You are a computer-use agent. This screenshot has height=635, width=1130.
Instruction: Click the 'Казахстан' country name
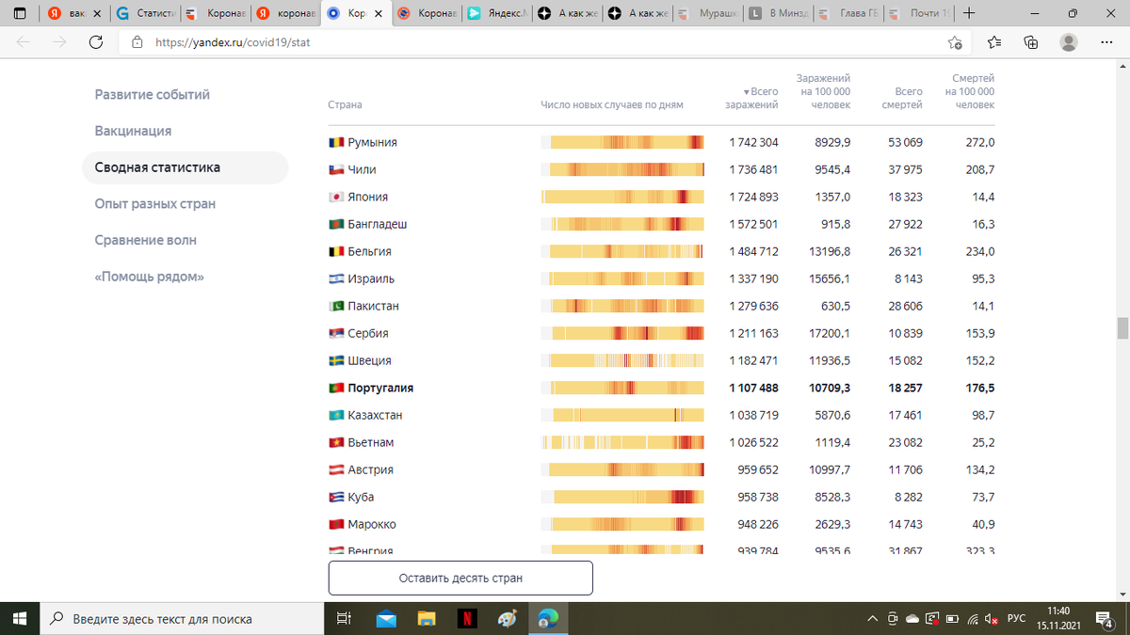coord(373,415)
